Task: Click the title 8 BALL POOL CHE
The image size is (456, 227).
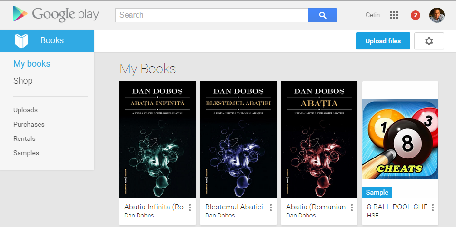Action: (x=397, y=207)
